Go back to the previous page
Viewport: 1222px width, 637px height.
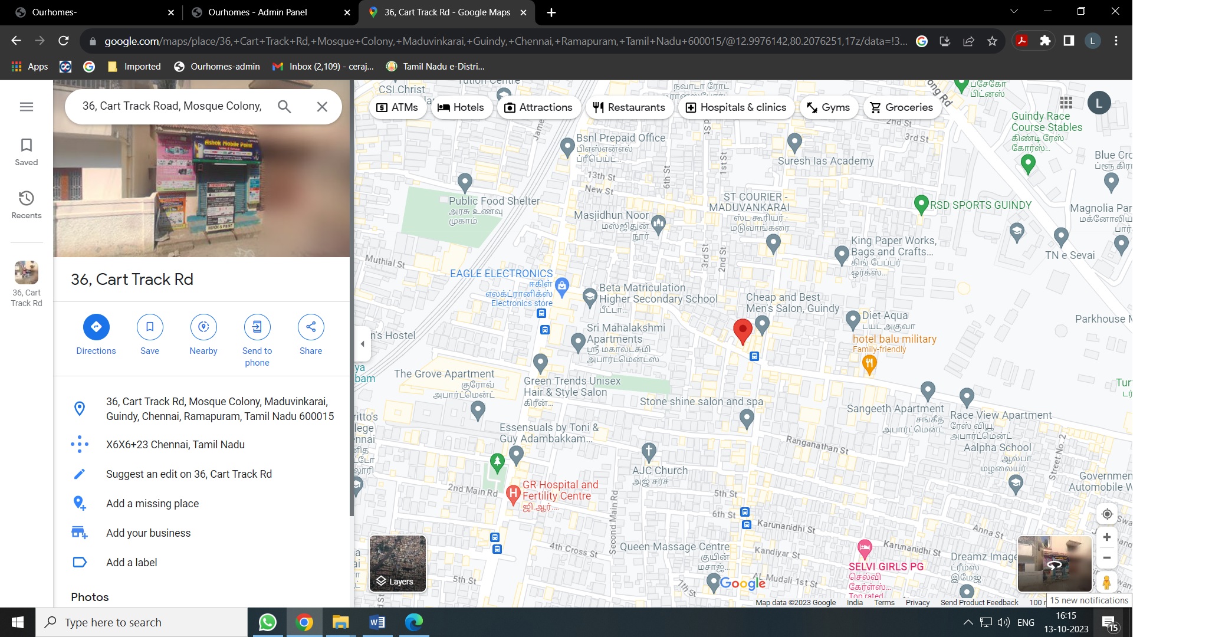(x=16, y=41)
